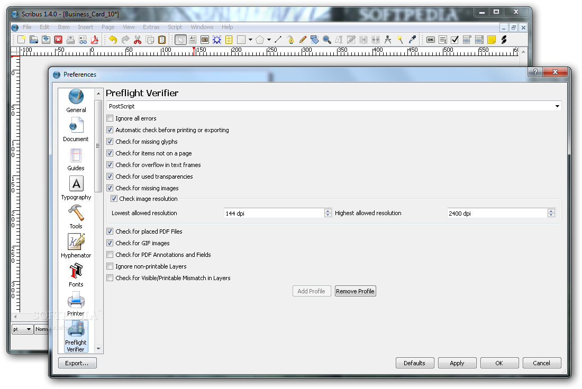The image size is (582, 389).
Task: Select the Copy Item Properties wand tool
Action: click(400, 40)
